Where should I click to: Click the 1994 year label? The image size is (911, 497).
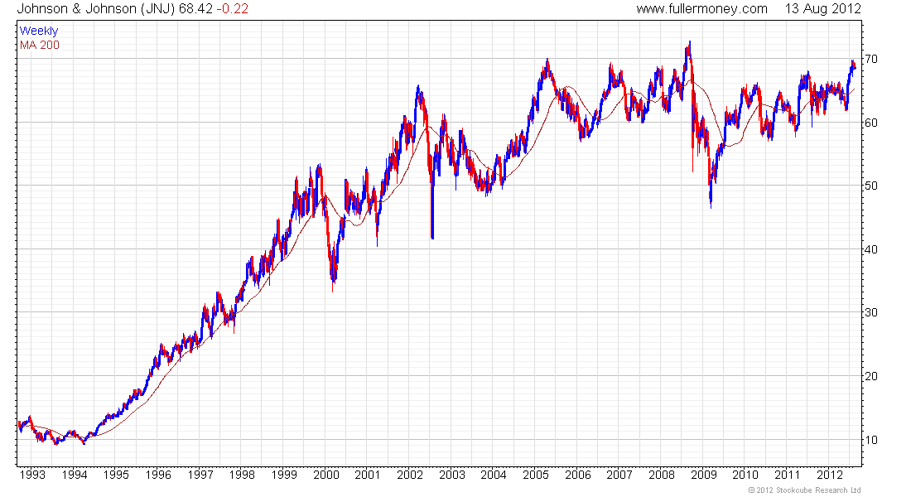[x=74, y=475]
